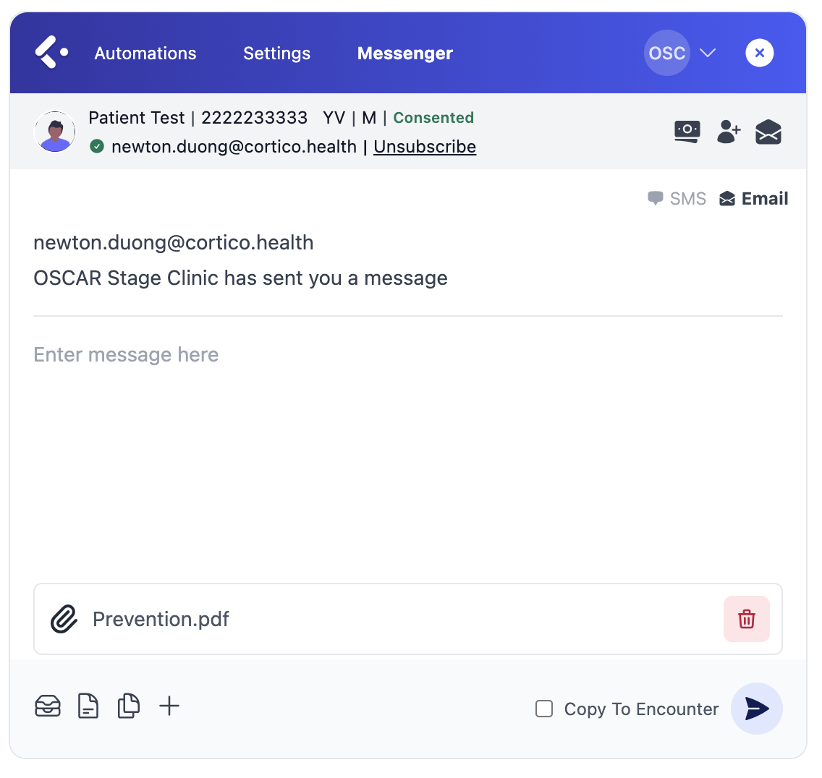This screenshot has height=778, width=822.
Task: Open the inbox tray icon
Action: pos(48,706)
